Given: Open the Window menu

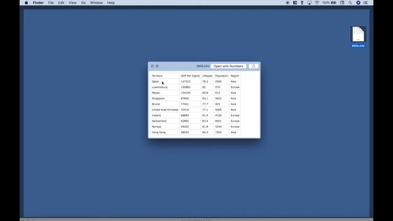Looking at the screenshot, I should point(96,2).
